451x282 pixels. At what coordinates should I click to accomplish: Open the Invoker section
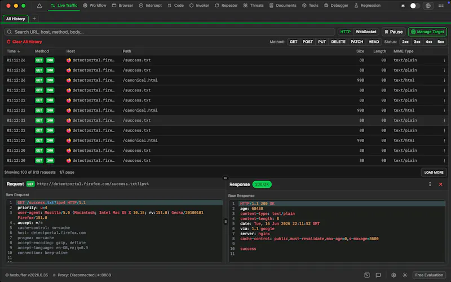click(x=199, y=6)
